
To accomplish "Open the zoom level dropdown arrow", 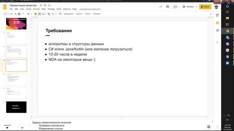I will click(31, 14).
